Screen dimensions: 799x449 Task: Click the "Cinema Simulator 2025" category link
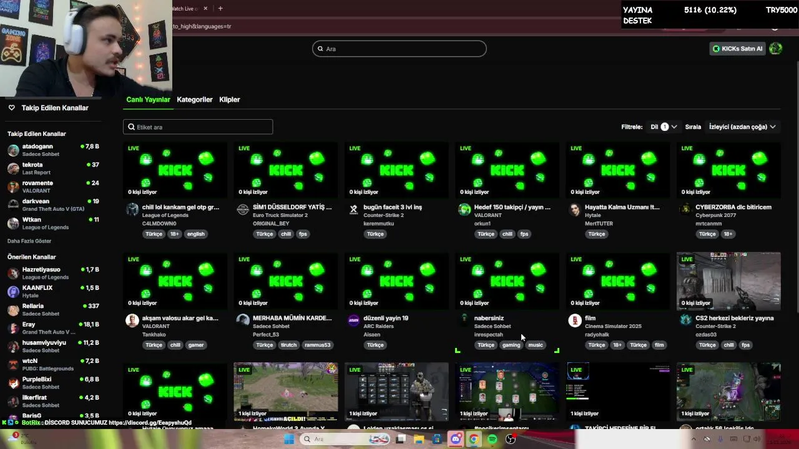pos(613,326)
